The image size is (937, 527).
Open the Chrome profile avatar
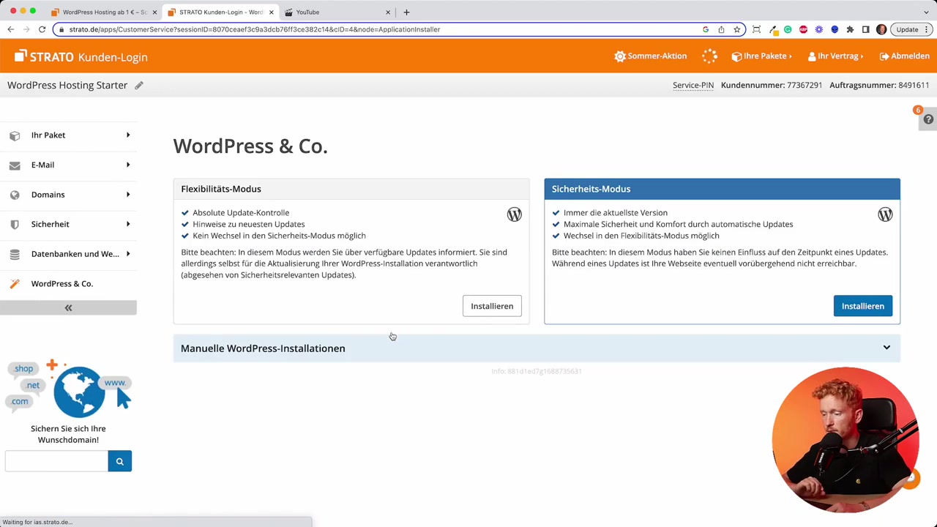pyautogui.click(x=881, y=29)
